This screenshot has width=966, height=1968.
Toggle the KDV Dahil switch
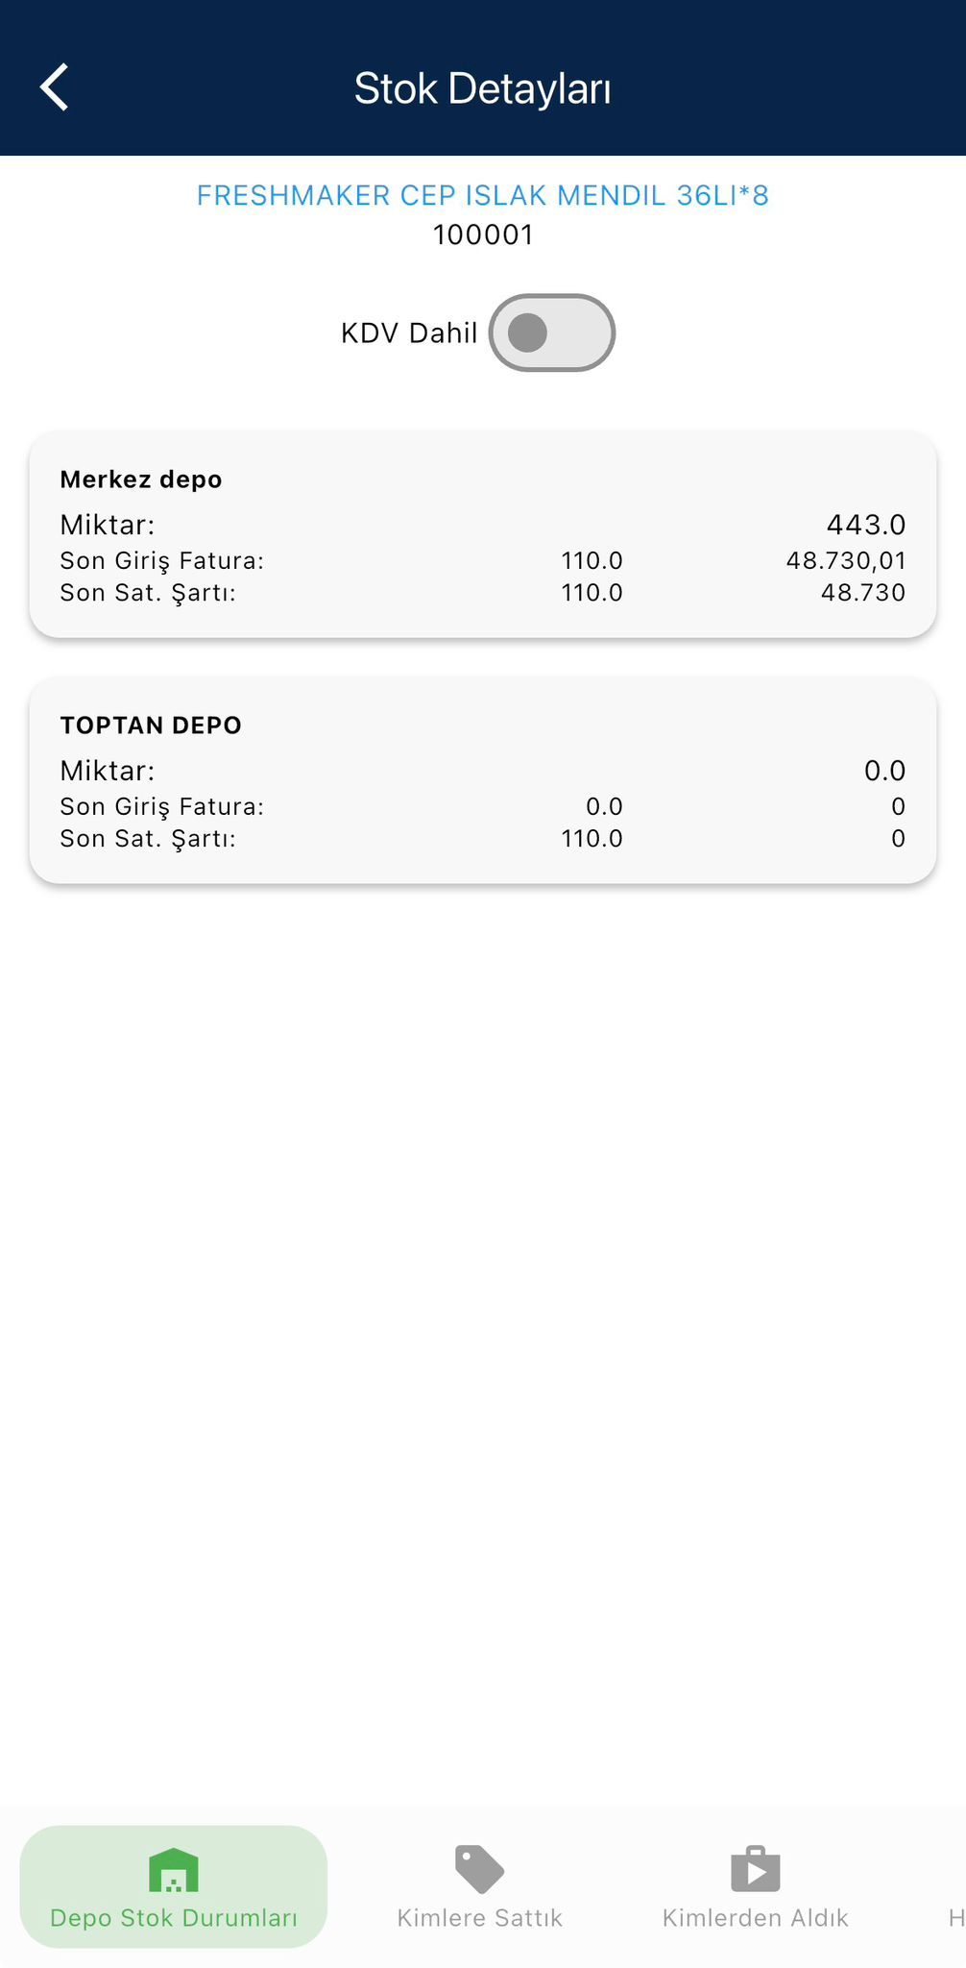coord(551,333)
